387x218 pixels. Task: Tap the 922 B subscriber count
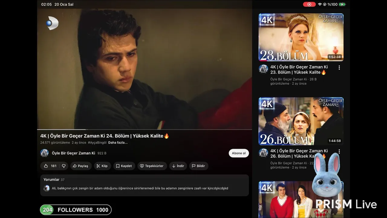[102, 153]
